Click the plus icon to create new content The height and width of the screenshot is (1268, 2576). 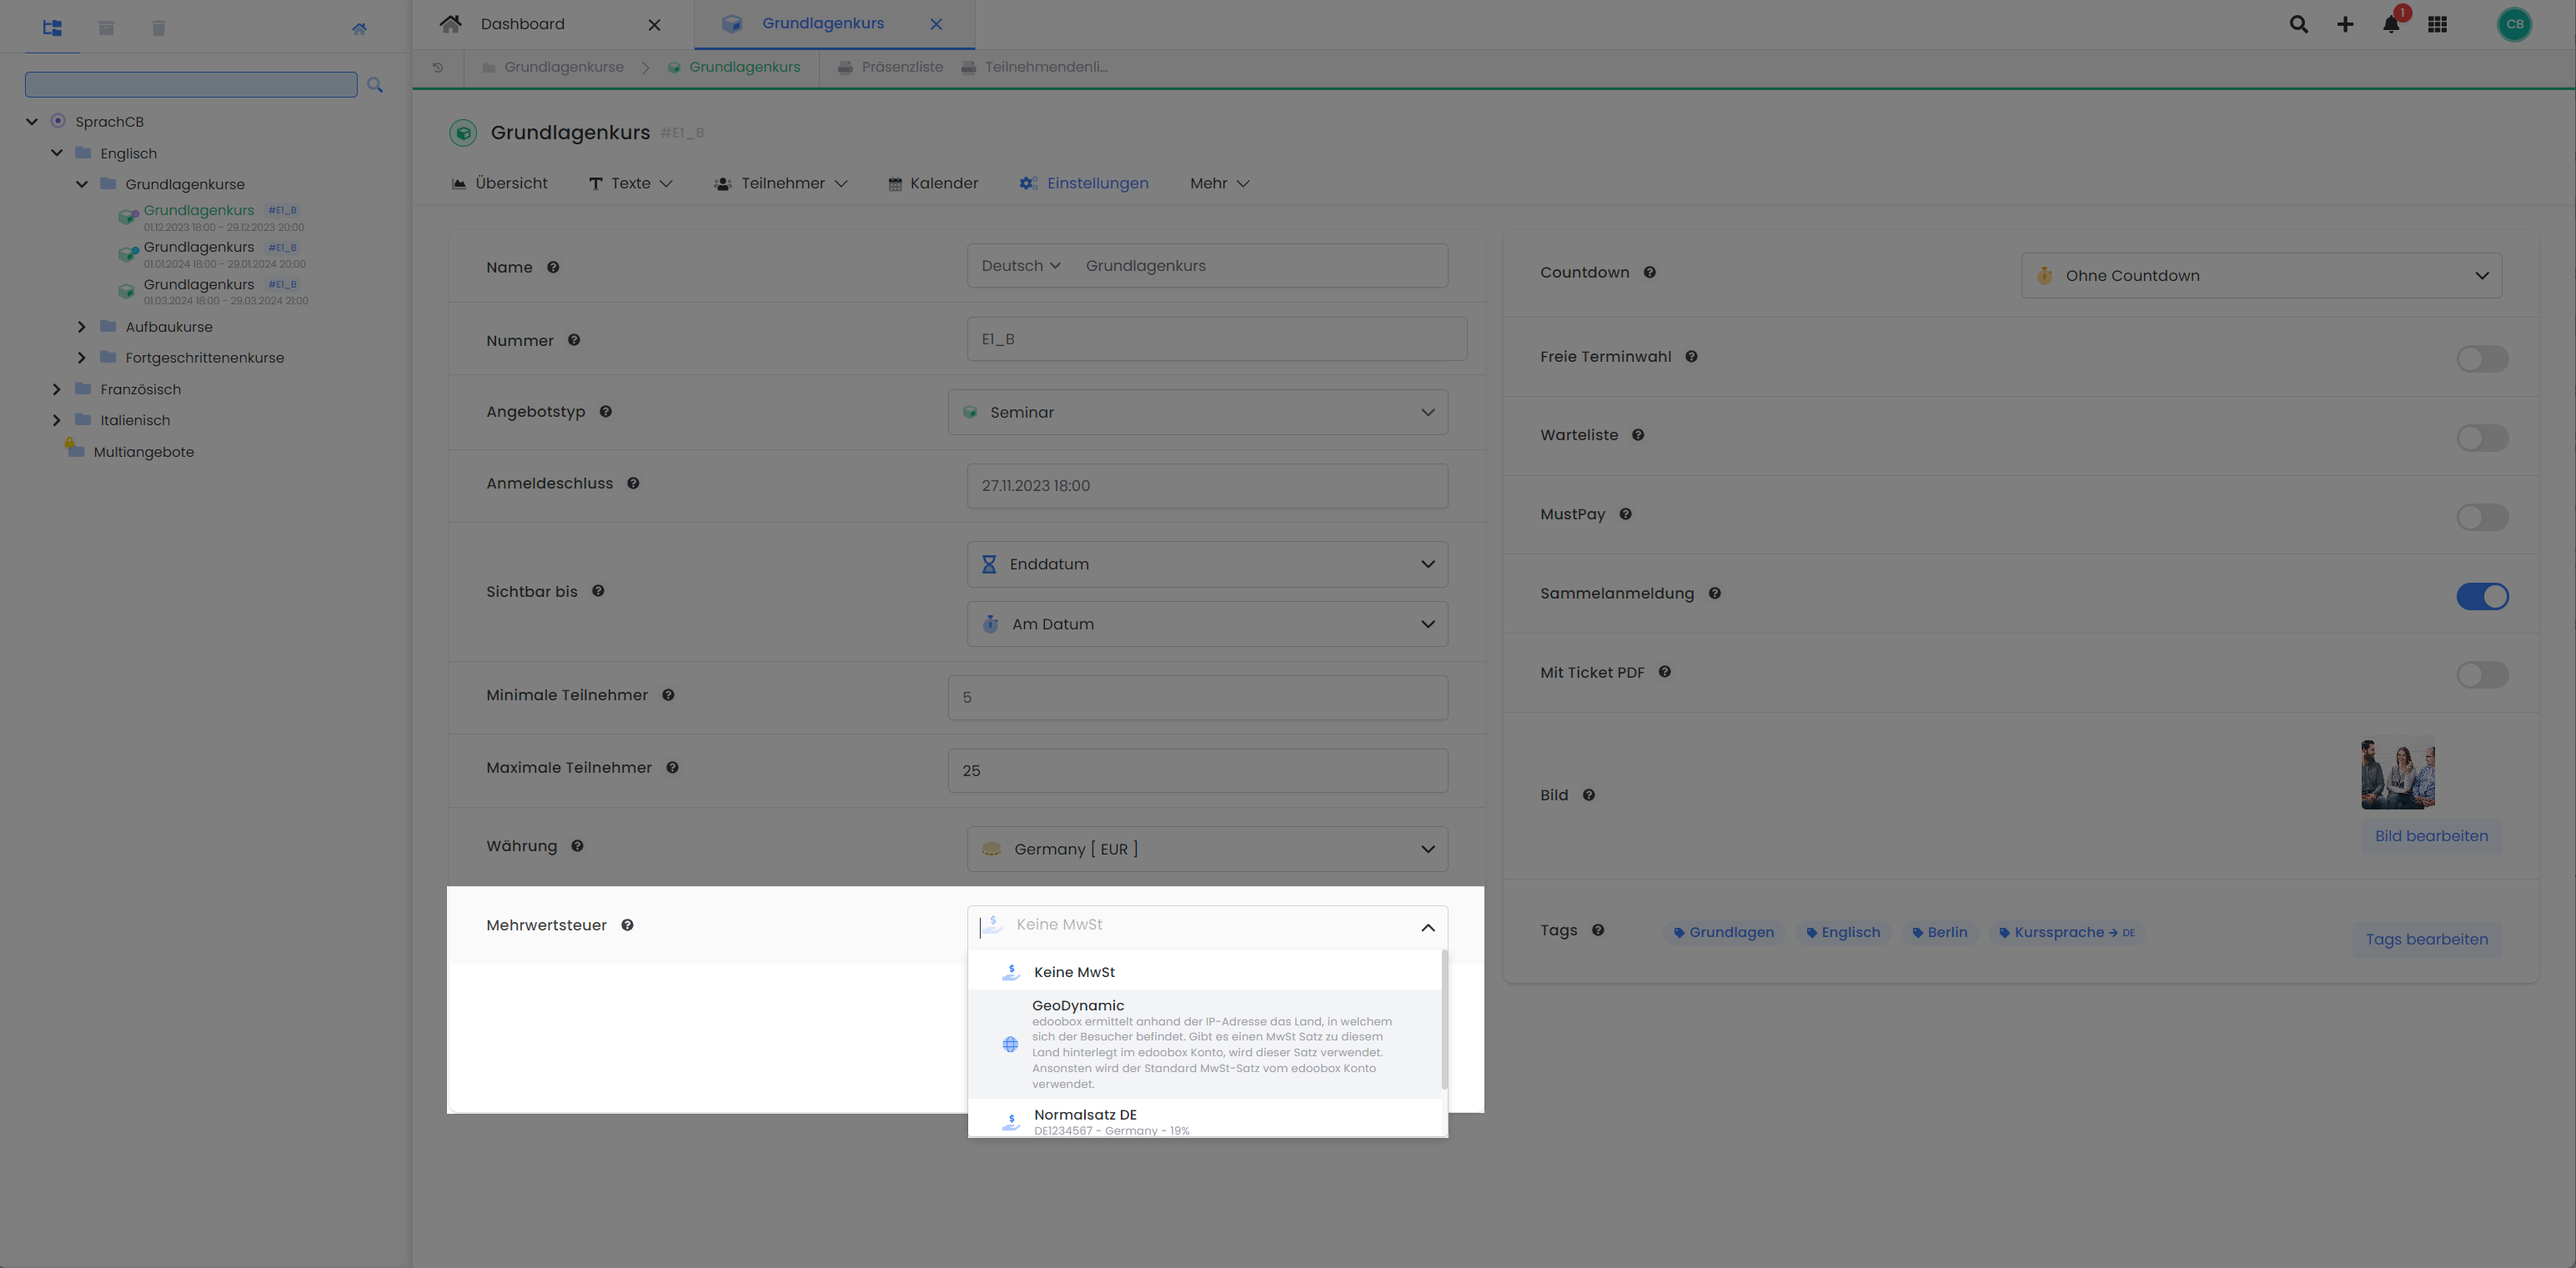pos(2345,23)
